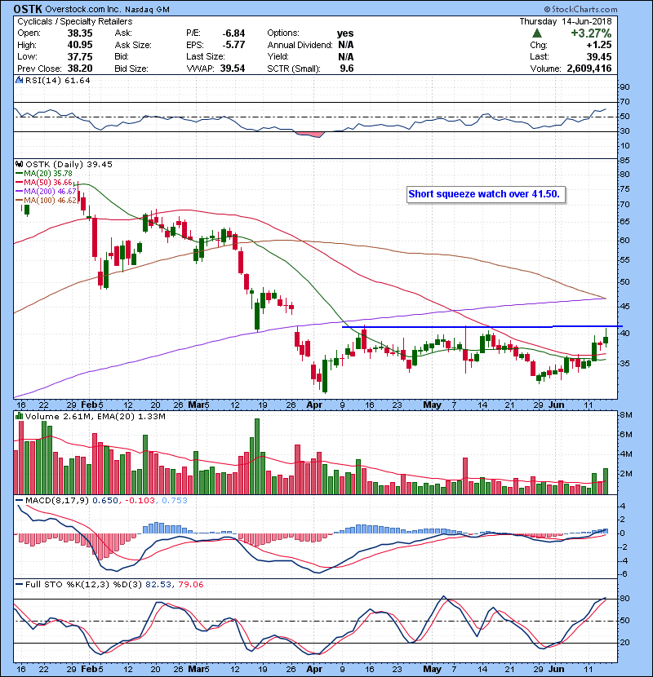Select the VWAP value 39.54
The height and width of the screenshot is (677, 653).
(233, 69)
